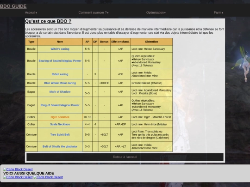Click the Kuzaka (Boss) loot cell

click(x=151, y=92)
